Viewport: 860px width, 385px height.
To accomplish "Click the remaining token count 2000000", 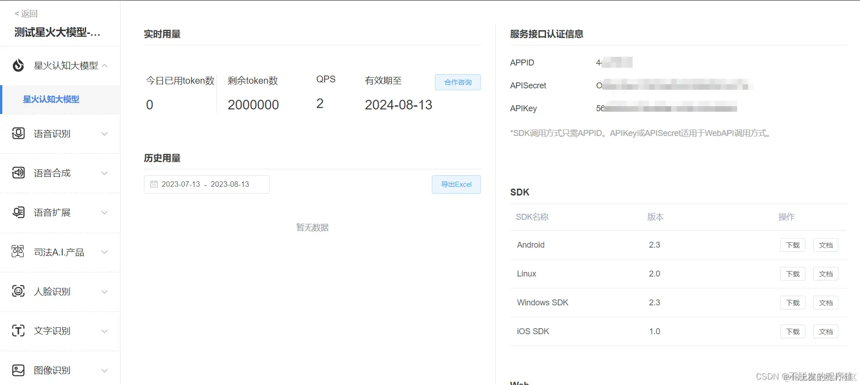I will pyautogui.click(x=253, y=105).
